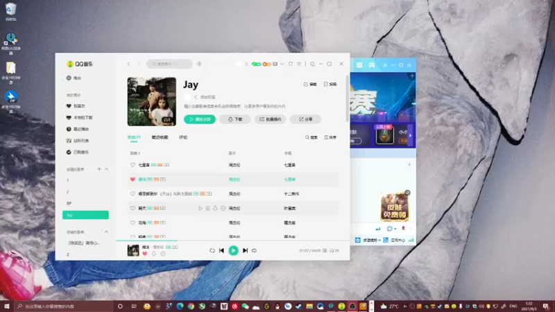Sort by the song column header
This screenshot has height=312, width=555.
[135, 153]
